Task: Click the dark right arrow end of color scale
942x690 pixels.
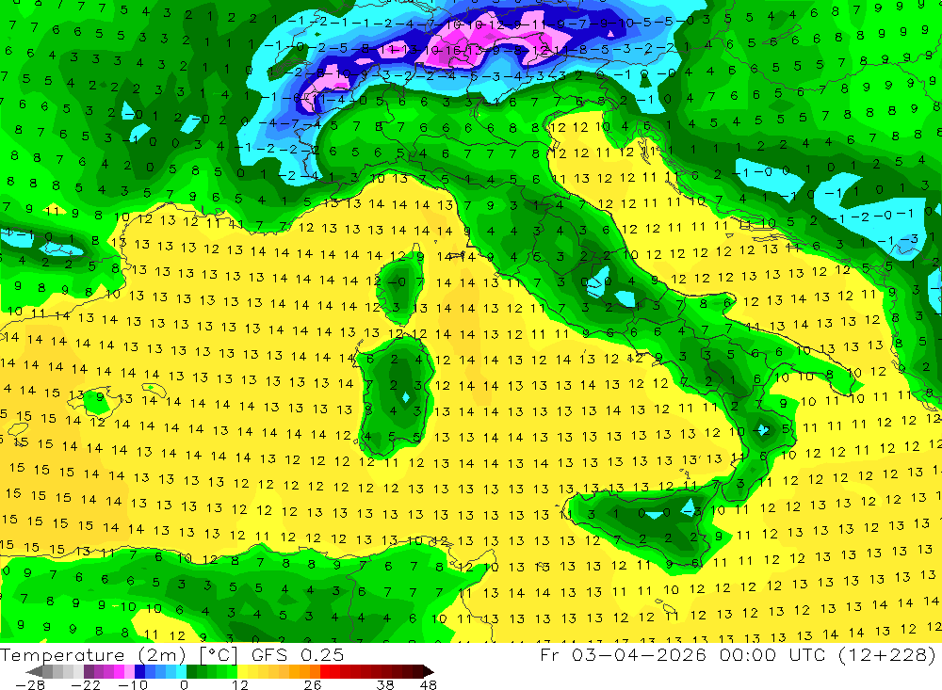Action: [x=429, y=671]
